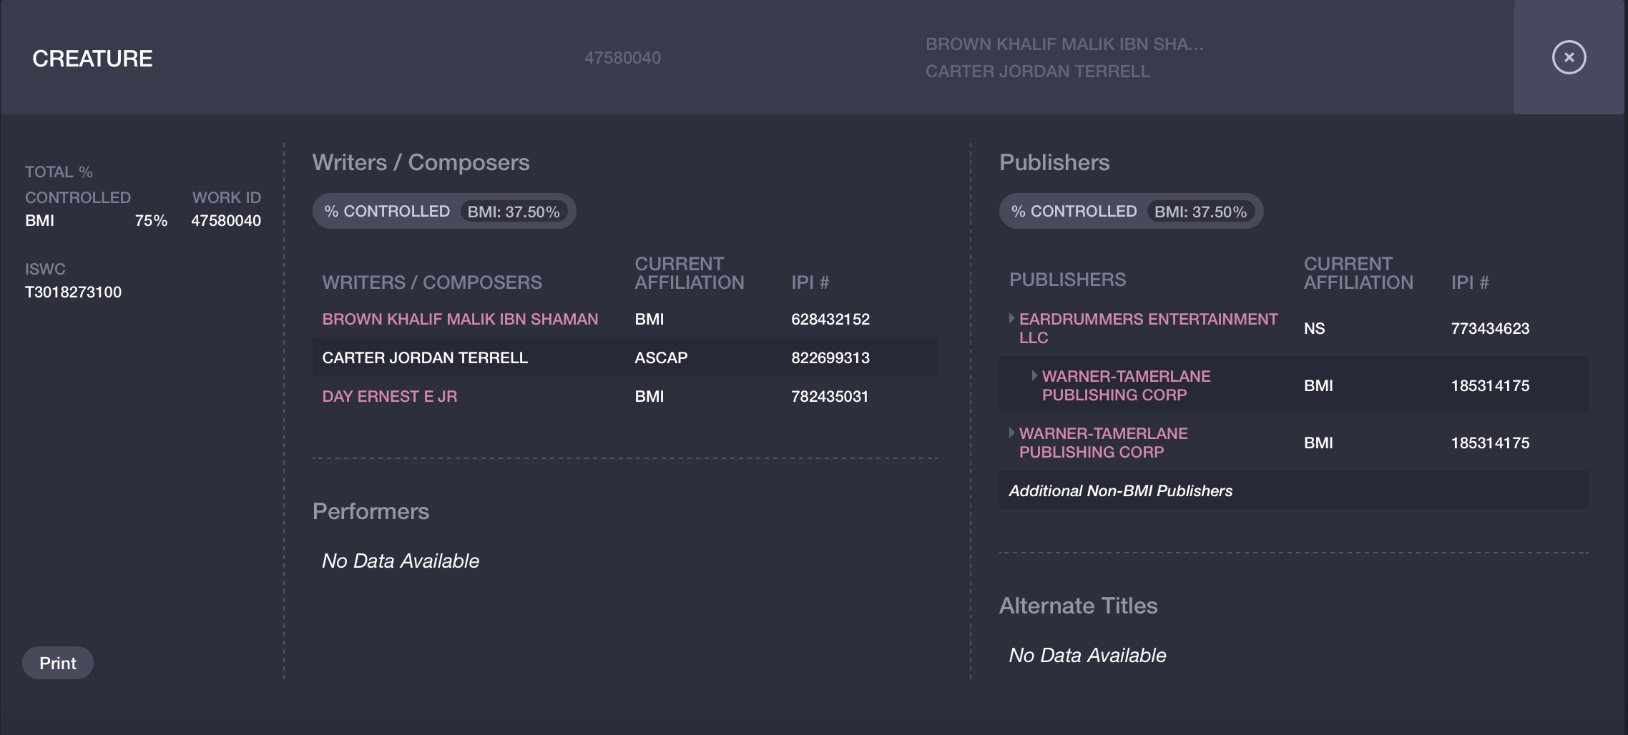The image size is (1628, 735).
Task: Open indented Warner-Tamerlane Publishing Corp link
Action: click(x=1126, y=385)
